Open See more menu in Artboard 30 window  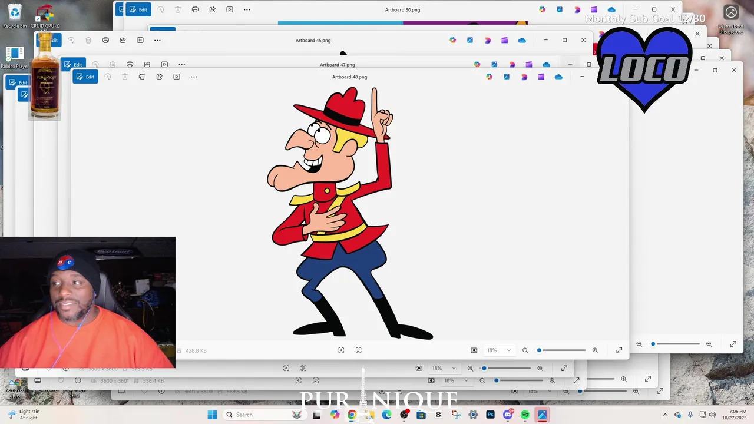pyautogui.click(x=247, y=9)
